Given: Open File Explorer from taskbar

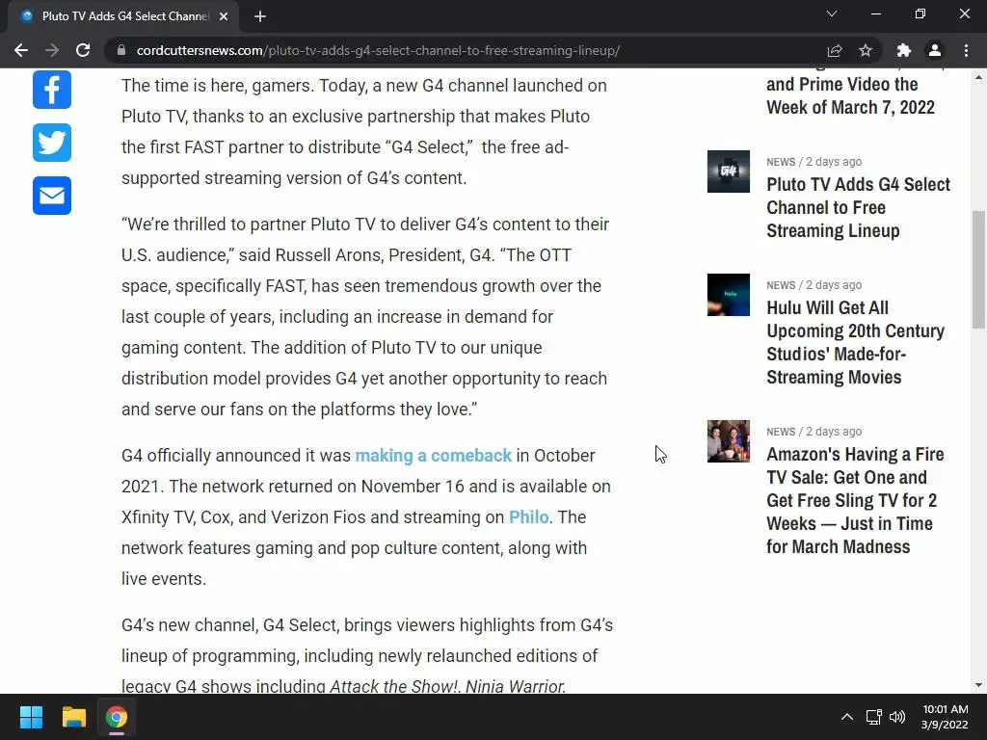Looking at the screenshot, I should click(x=73, y=717).
